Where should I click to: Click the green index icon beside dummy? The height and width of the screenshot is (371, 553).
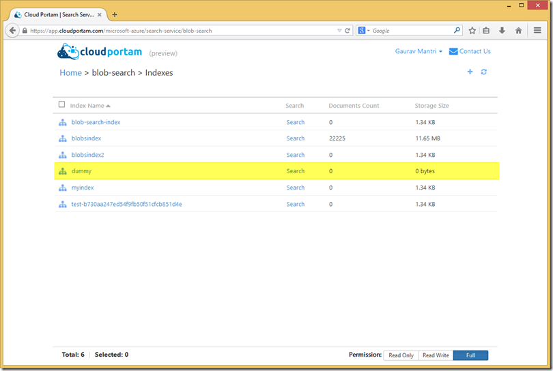(63, 171)
